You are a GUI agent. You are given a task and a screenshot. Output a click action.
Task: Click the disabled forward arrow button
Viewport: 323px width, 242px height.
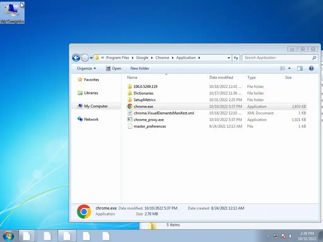click(x=85, y=58)
